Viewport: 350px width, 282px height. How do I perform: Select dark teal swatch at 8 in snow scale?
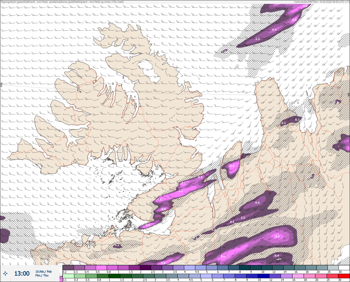click(x=245, y=268)
